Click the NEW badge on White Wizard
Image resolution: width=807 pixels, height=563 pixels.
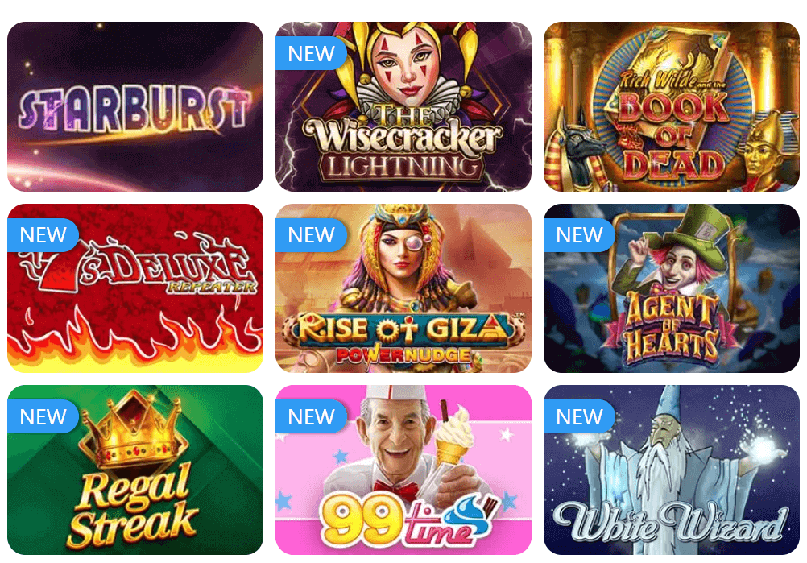point(579,417)
